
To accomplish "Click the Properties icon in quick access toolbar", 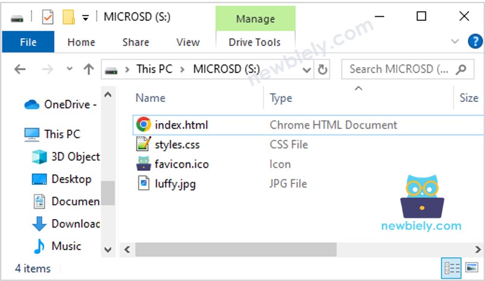I will pos(48,17).
